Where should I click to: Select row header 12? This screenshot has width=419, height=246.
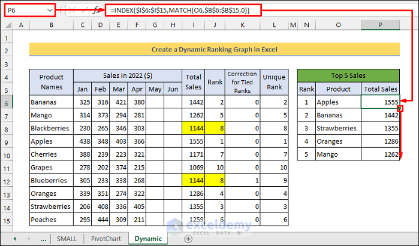pyautogui.click(x=7, y=181)
